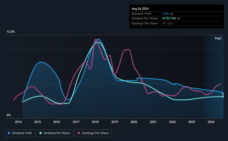The height and width of the screenshot is (141, 228).
Task: Click the 2021 x-axis label
Action: pyautogui.click(x=153, y=122)
